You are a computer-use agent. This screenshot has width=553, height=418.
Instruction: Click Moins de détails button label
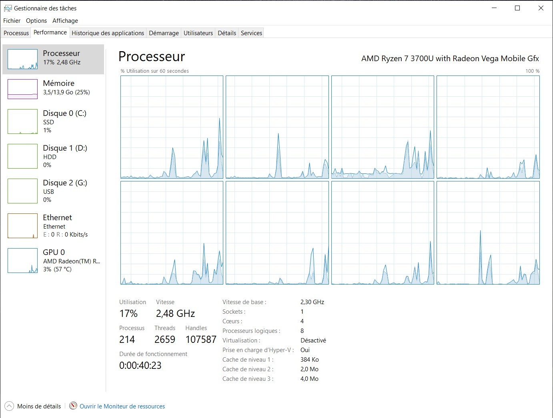coord(39,406)
